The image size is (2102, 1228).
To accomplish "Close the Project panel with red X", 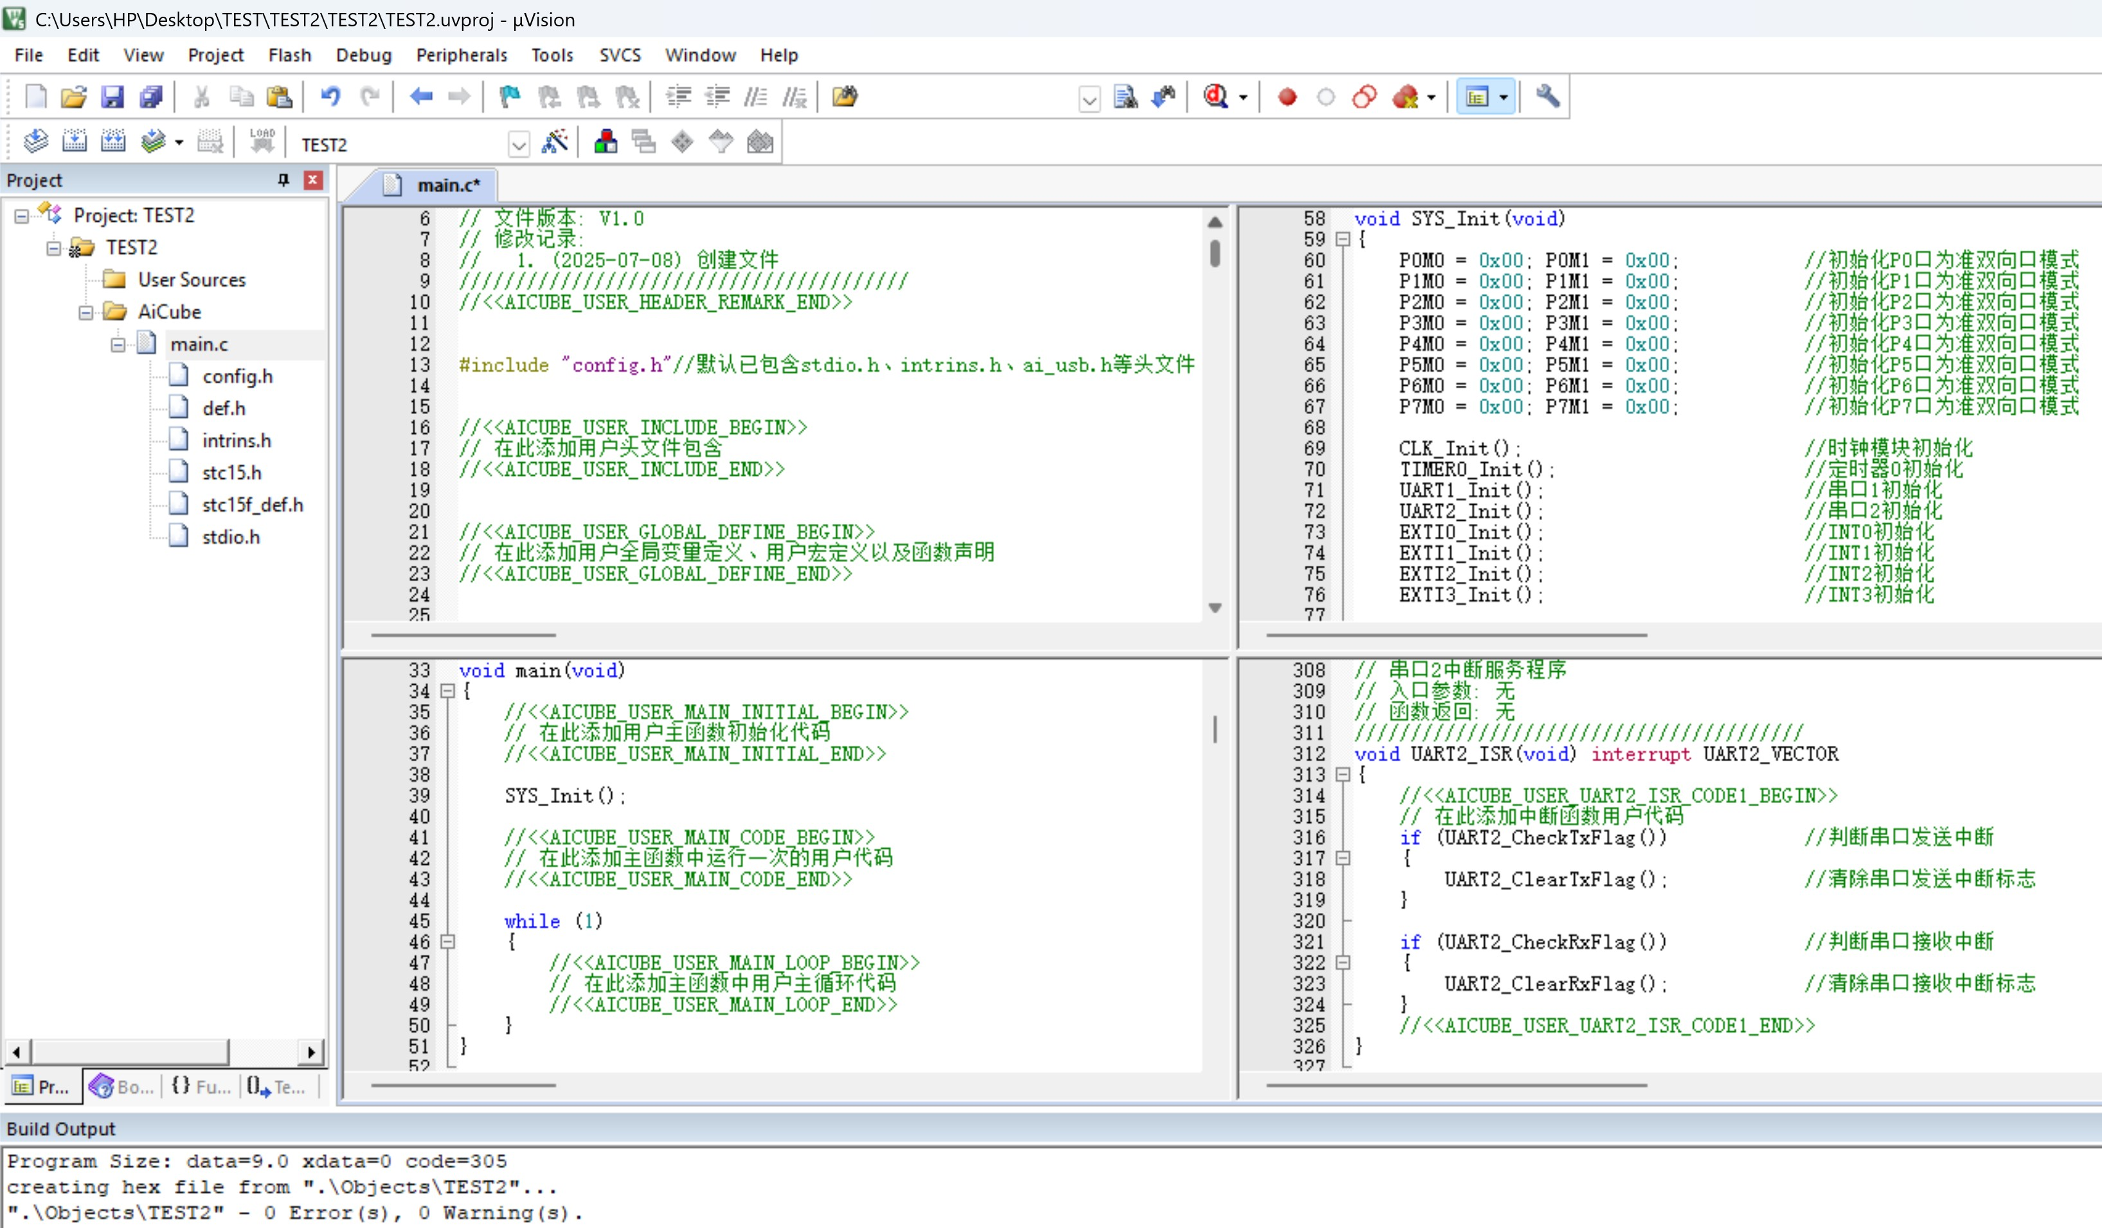I will [313, 180].
